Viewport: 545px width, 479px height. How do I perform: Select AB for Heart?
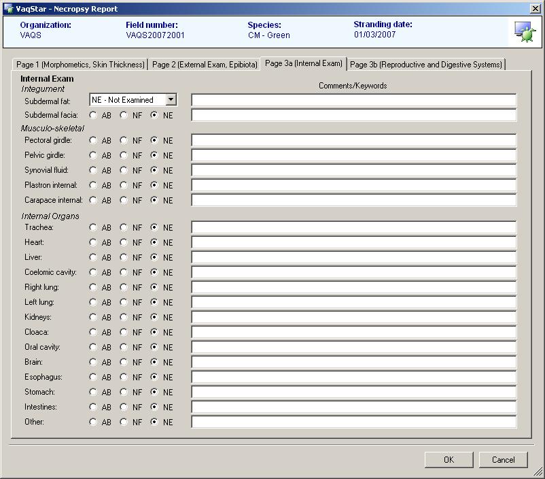(x=93, y=242)
